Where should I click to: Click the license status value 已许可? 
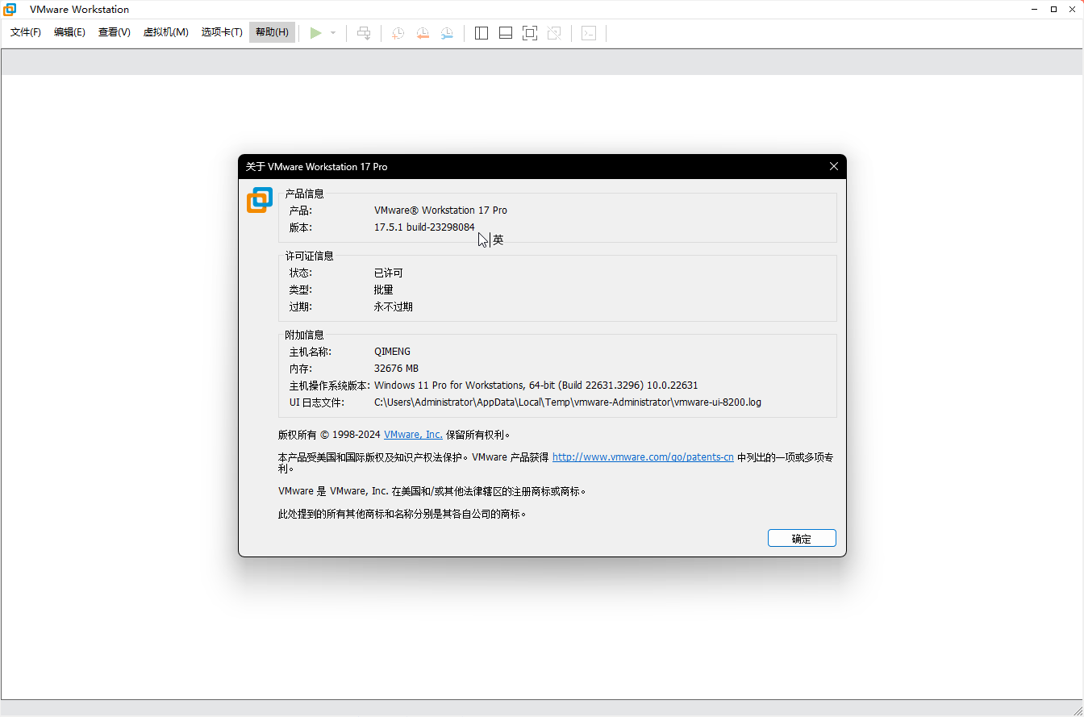point(389,273)
